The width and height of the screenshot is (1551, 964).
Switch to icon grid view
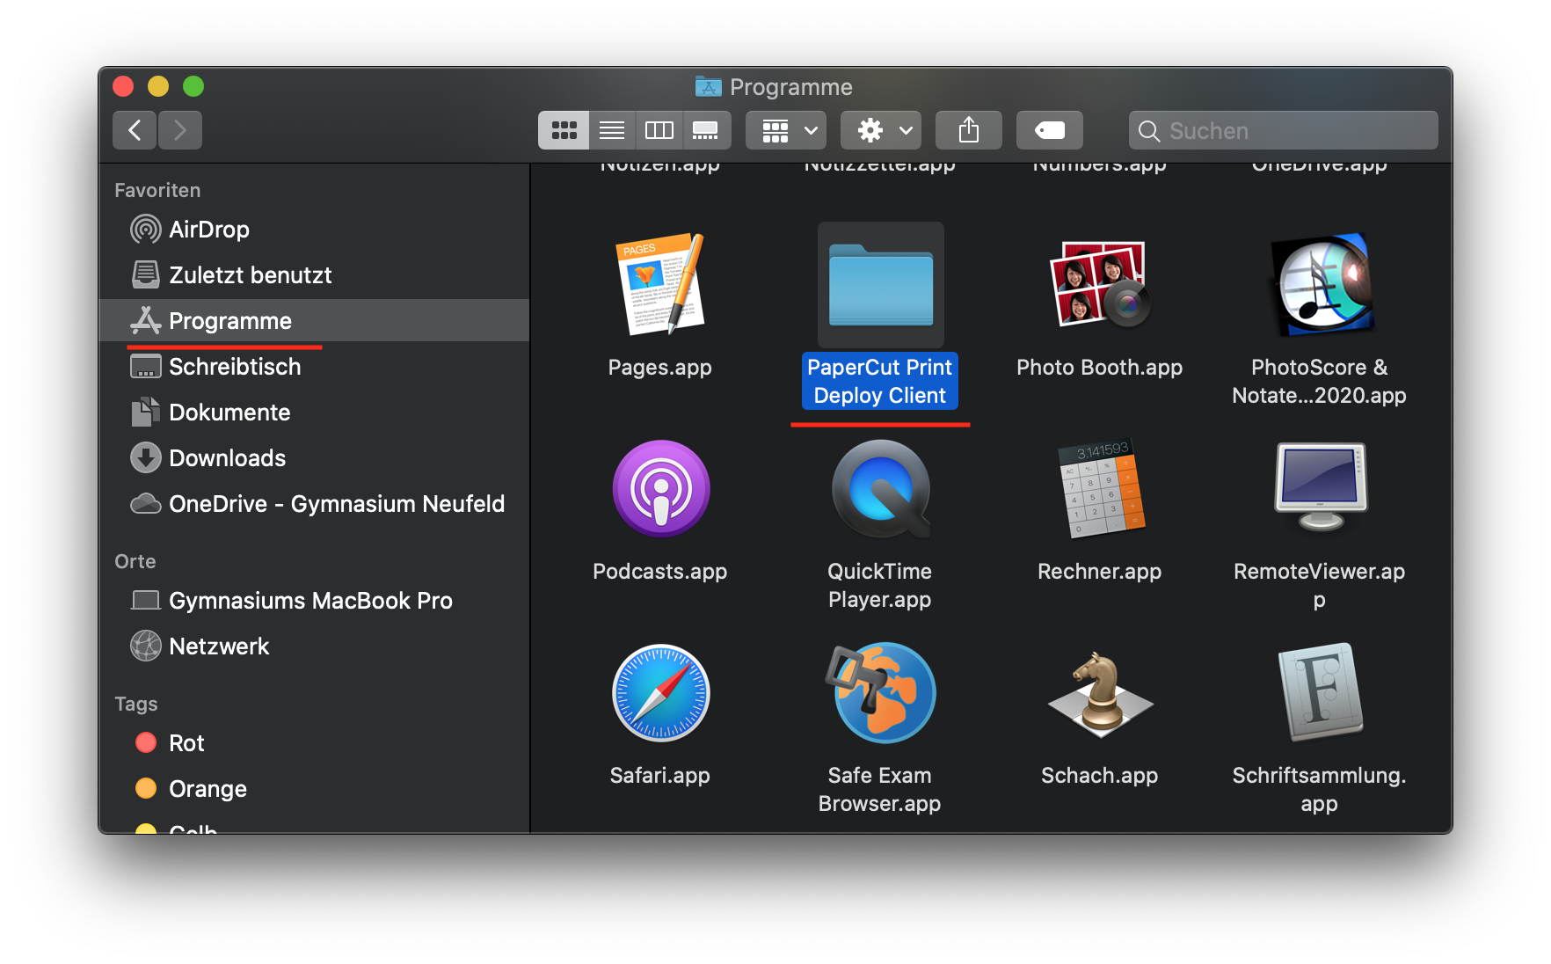click(564, 131)
